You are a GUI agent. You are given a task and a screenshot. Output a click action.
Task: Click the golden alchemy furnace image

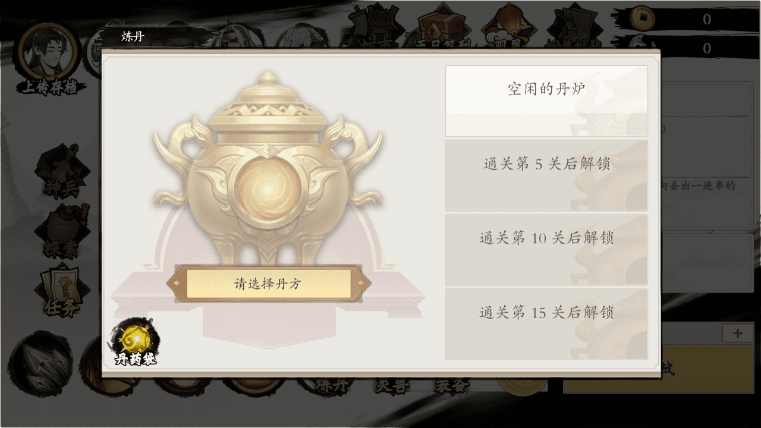268,168
